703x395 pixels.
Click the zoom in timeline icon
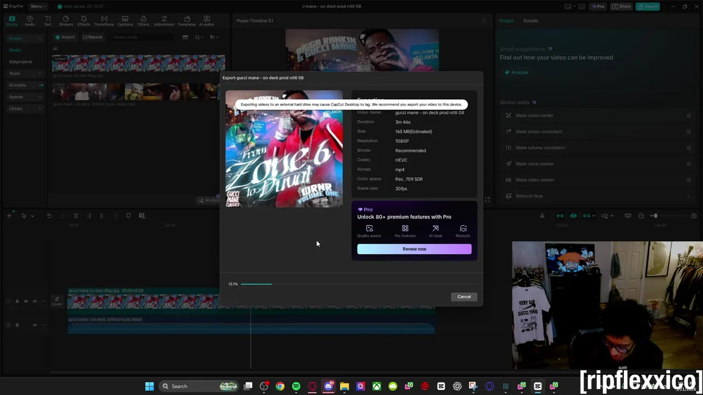[x=694, y=216]
